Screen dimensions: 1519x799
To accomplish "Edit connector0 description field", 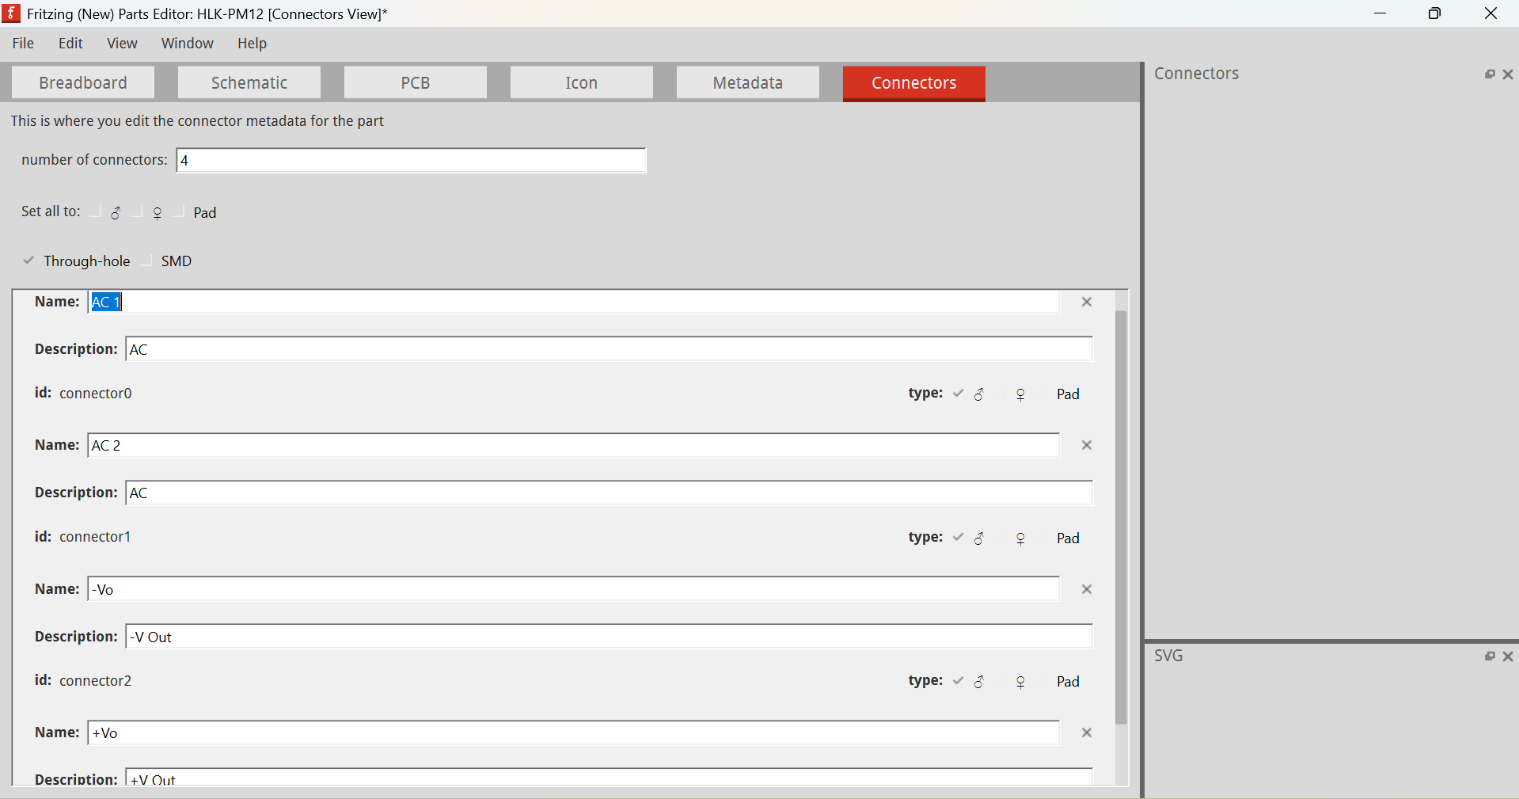I will pos(609,349).
